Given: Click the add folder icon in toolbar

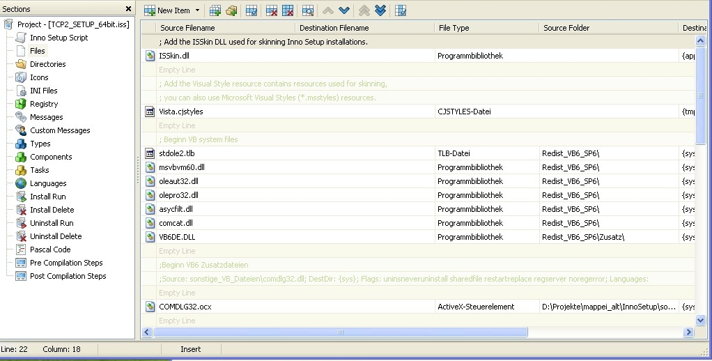Looking at the screenshot, I should [231, 10].
